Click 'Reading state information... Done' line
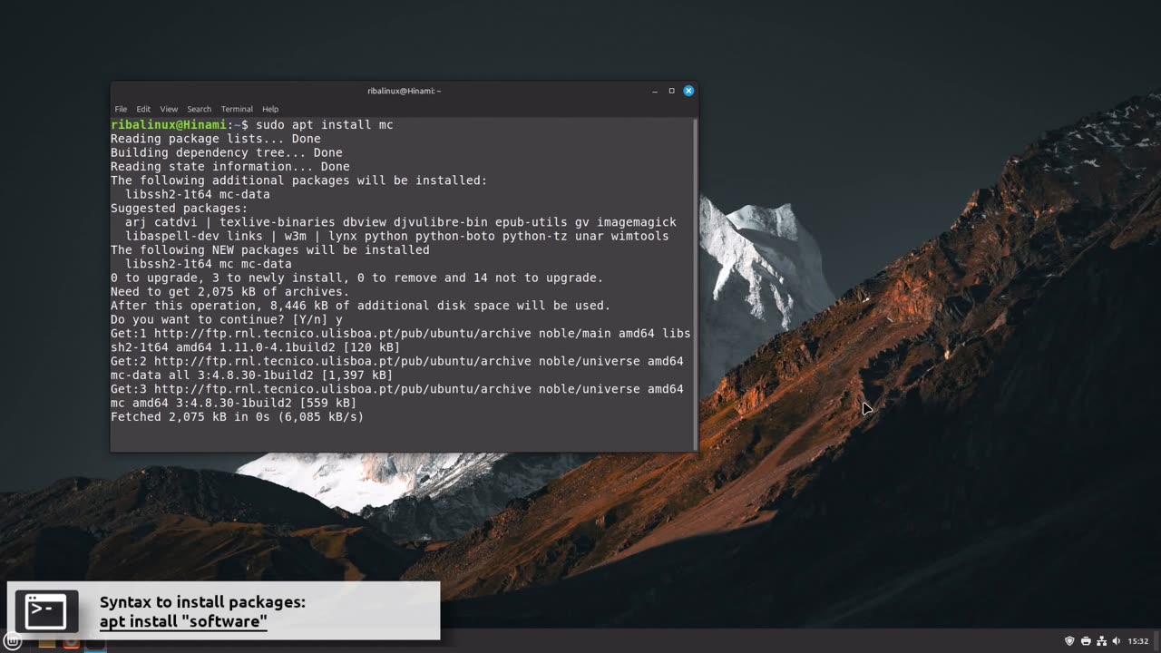 pos(230,166)
